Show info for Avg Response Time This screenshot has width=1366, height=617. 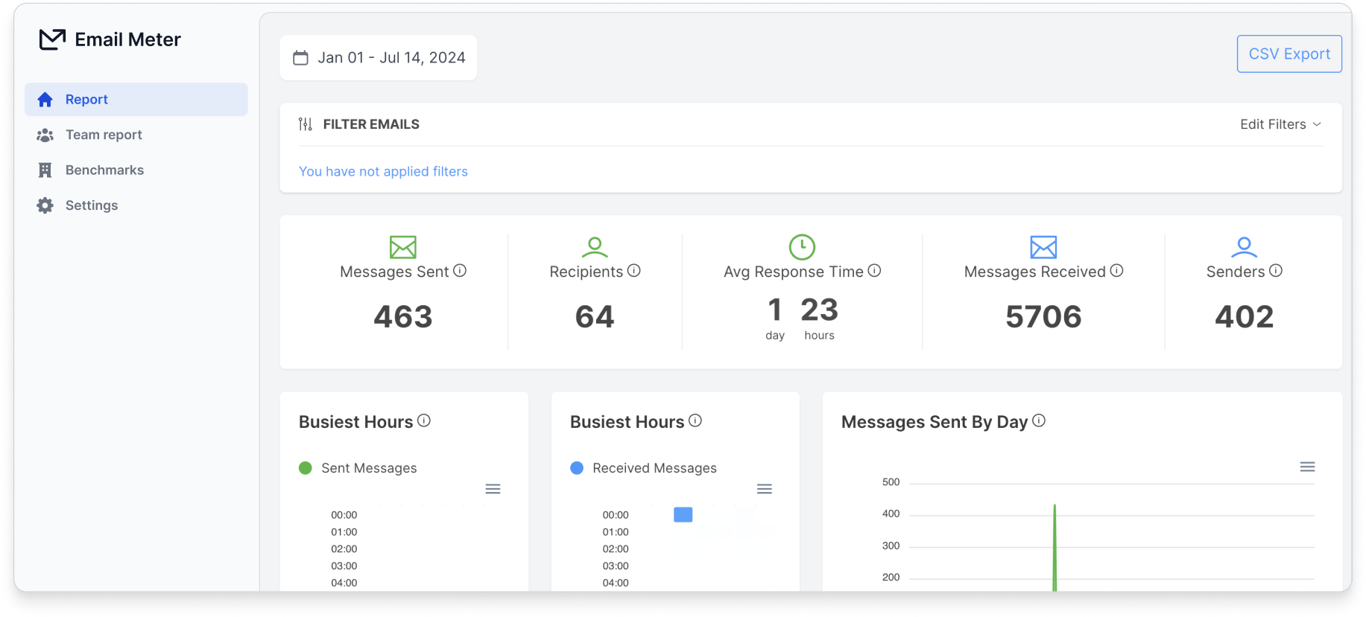tap(875, 271)
